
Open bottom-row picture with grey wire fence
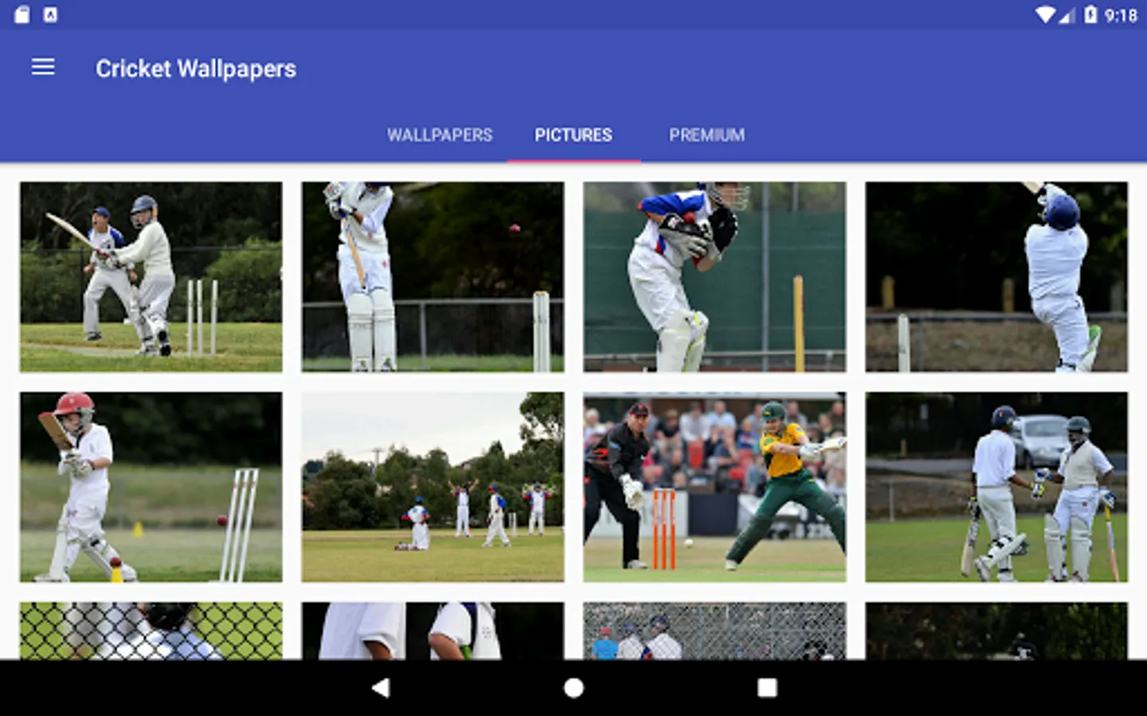pos(714,631)
